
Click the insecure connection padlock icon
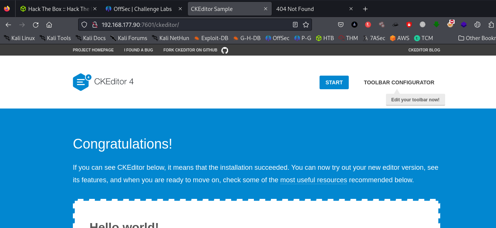(94, 25)
